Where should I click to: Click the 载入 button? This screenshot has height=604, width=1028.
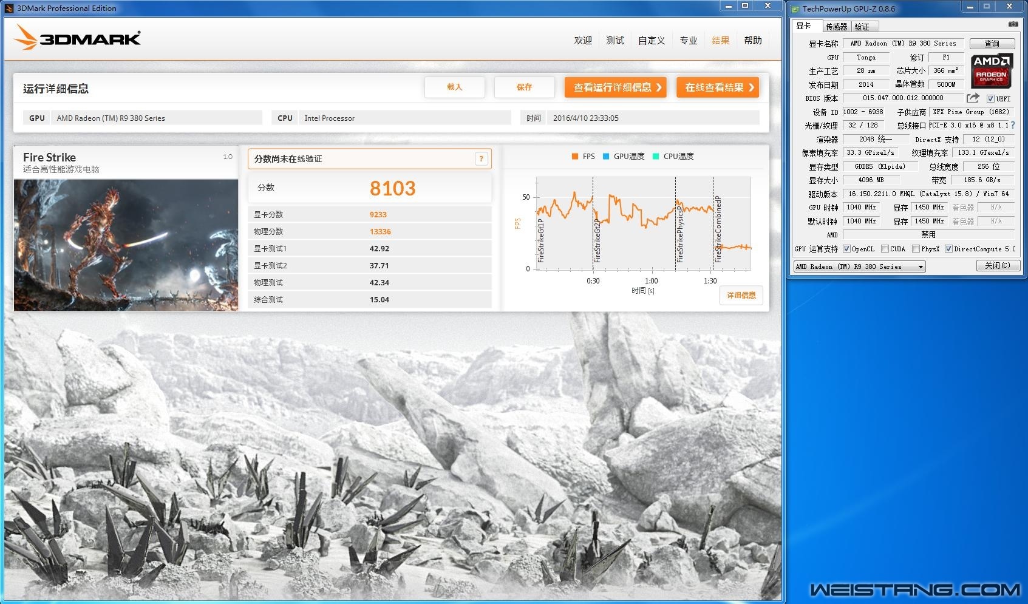pos(455,87)
